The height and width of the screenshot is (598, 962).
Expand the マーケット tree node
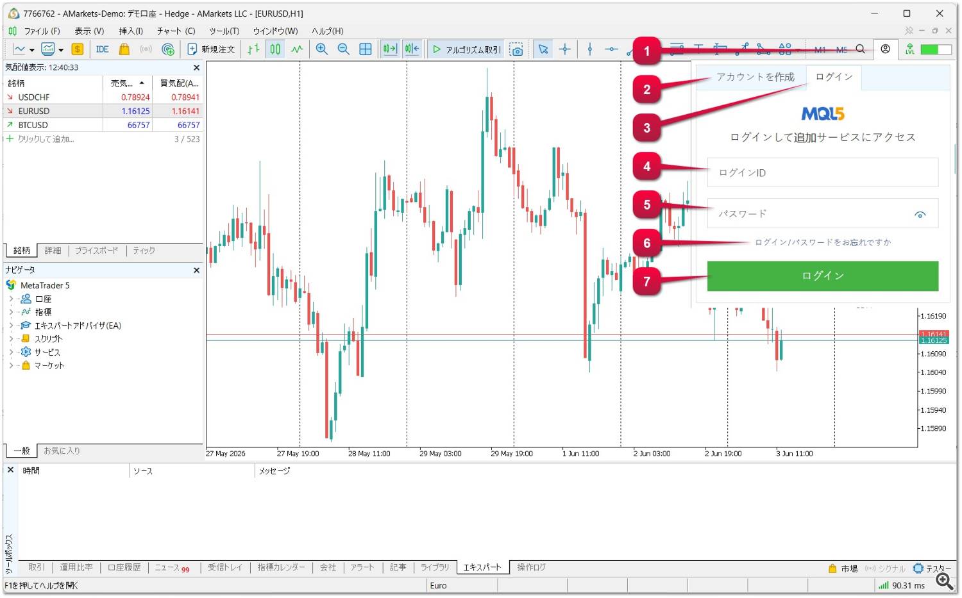click(11, 366)
